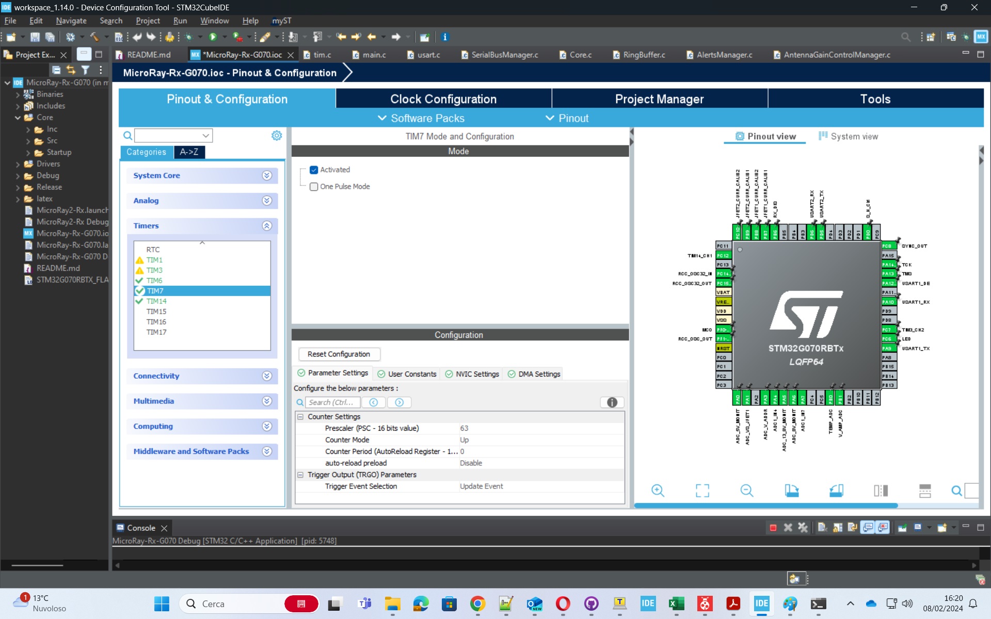This screenshot has width=991, height=619.
Task: Click the parameter search field
Action: point(333,402)
